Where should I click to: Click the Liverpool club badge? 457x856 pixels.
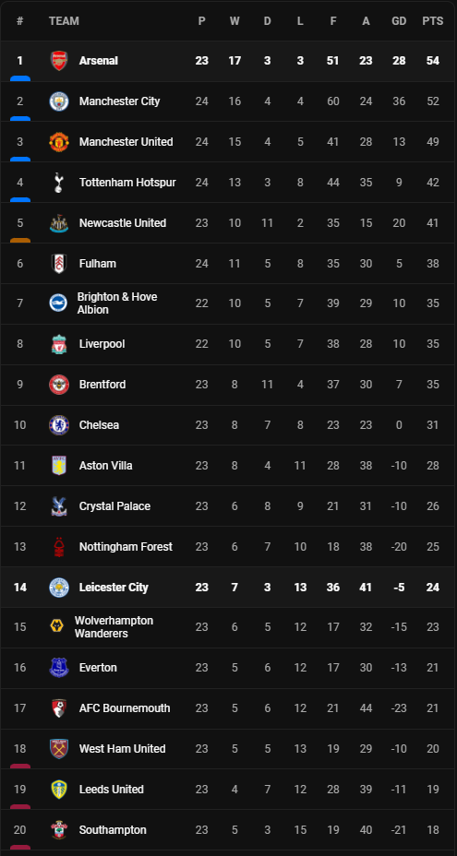(58, 344)
